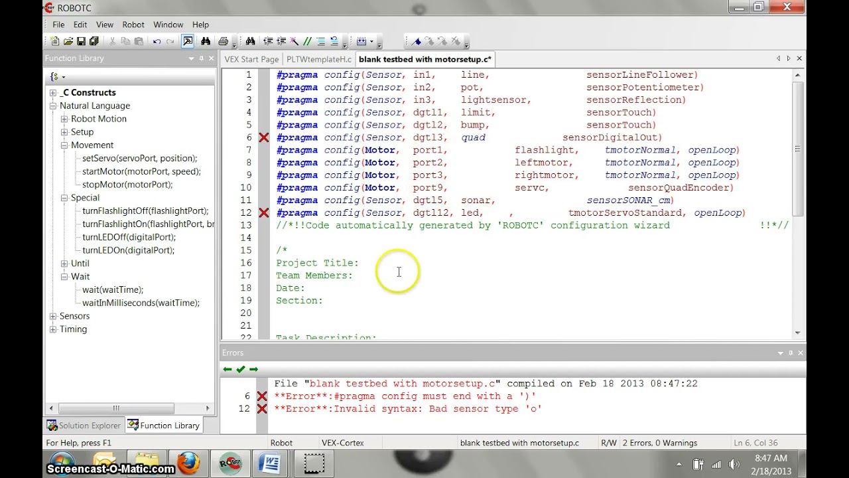This screenshot has height=478, width=849.
Task: Close the Function Library panel
Action: pos(212,58)
